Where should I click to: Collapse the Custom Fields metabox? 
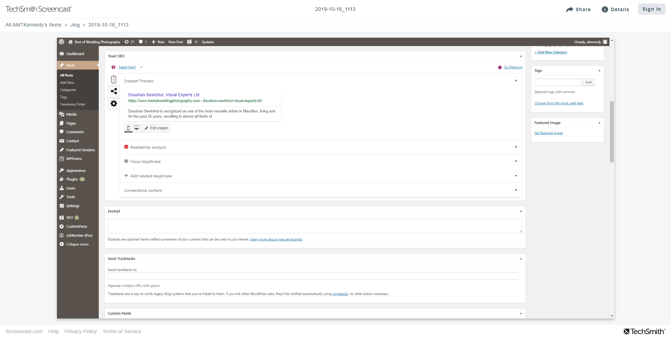click(x=521, y=313)
